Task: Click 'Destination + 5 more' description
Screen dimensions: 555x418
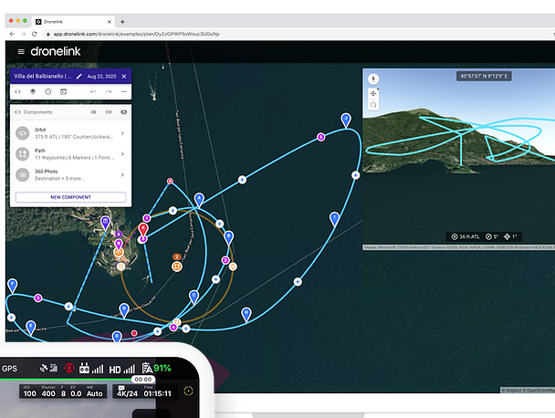Action: coord(59,178)
